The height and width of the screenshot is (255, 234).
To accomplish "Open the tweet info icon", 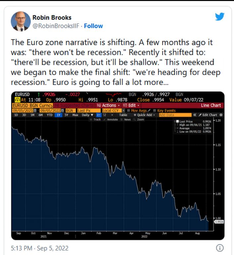I will (x=220, y=248).
